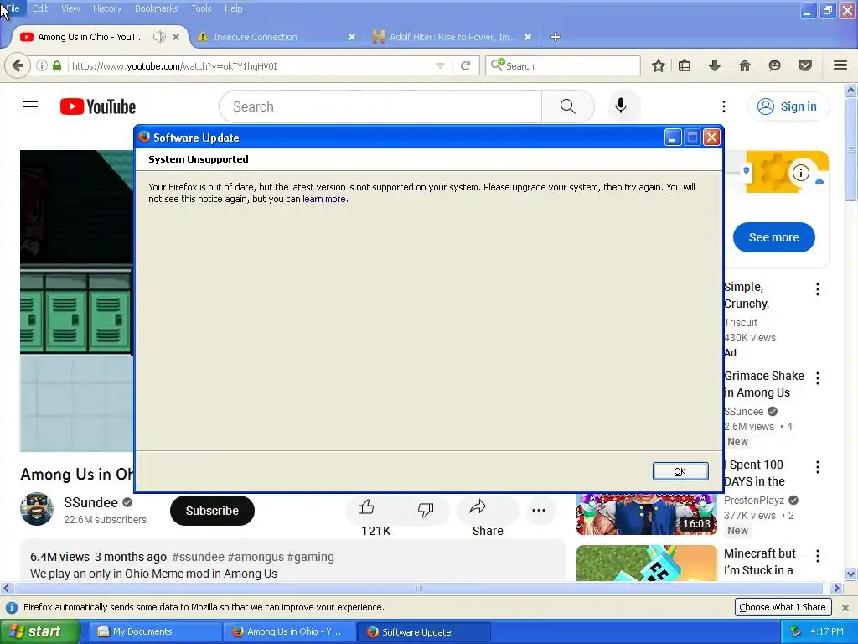Open Minecraft video thumbnail
Viewport: 858px width, 644px height.
point(646,563)
